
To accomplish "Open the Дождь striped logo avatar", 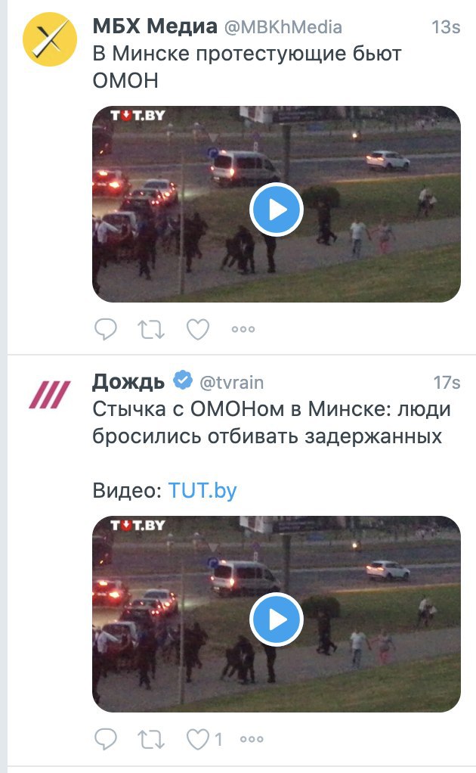I will pos(50,394).
